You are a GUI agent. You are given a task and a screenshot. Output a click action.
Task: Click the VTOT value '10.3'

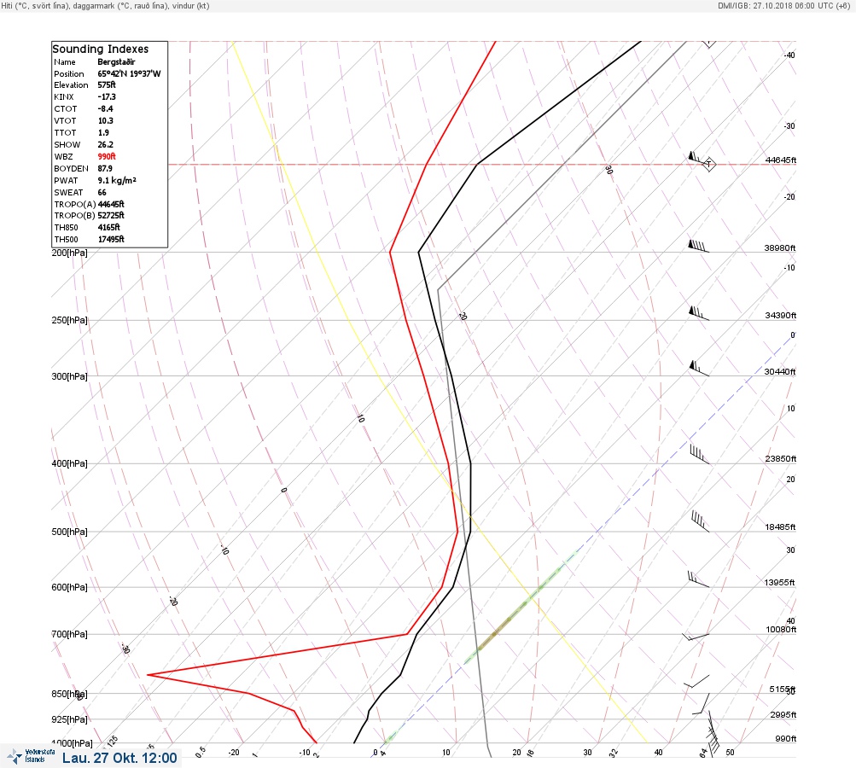click(105, 121)
